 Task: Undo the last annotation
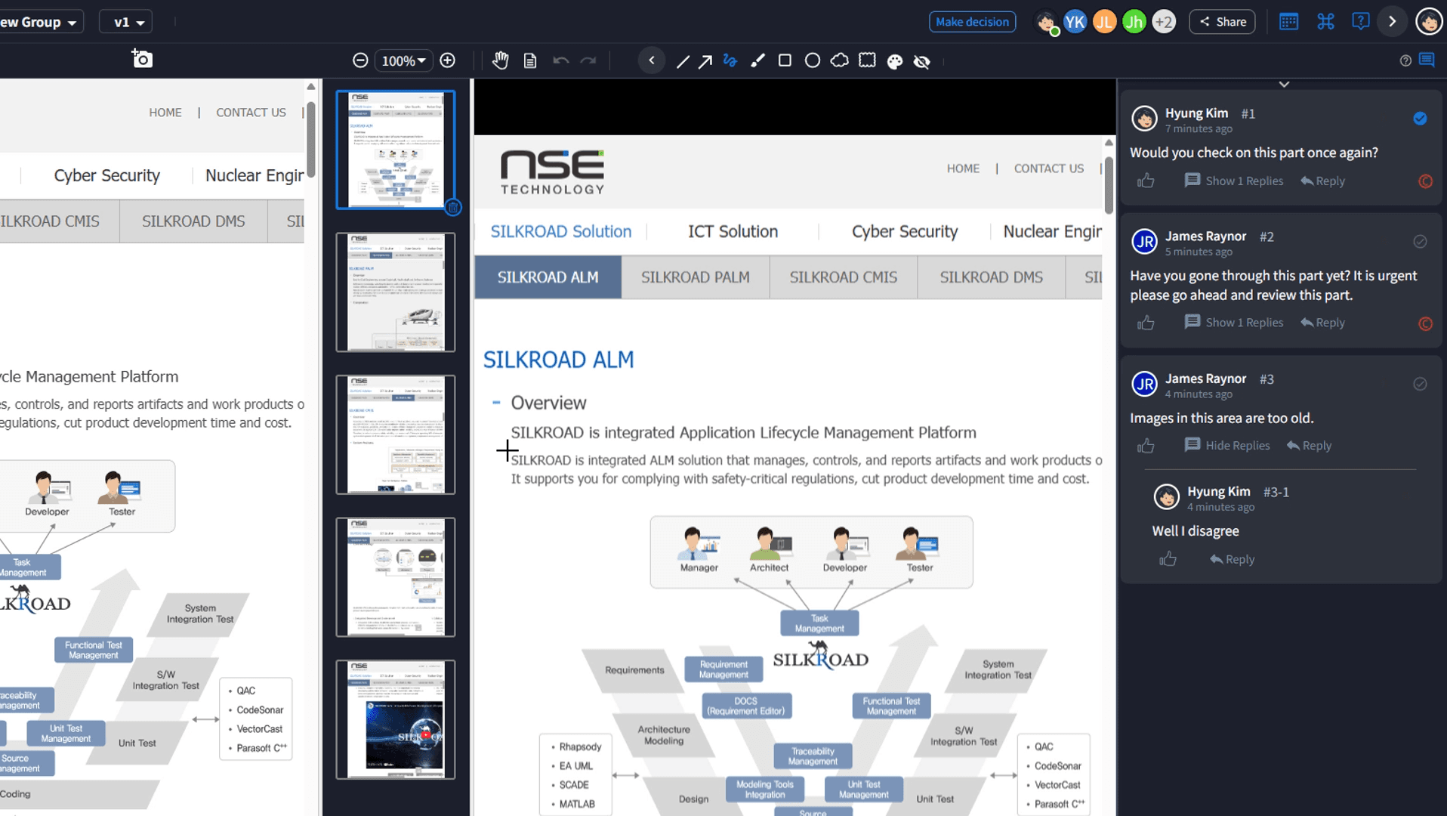[560, 60]
